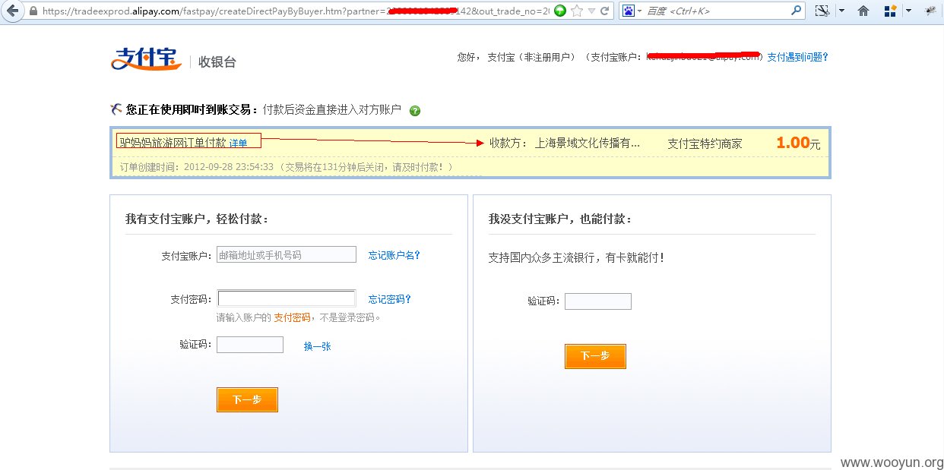Image resolution: width=944 pixels, height=470 pixels.
Task: Click the browser back arrow button
Action: click(12, 11)
